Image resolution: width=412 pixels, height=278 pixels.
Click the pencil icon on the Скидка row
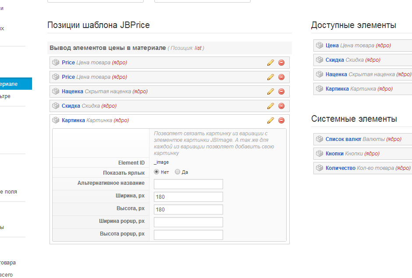tap(270, 106)
